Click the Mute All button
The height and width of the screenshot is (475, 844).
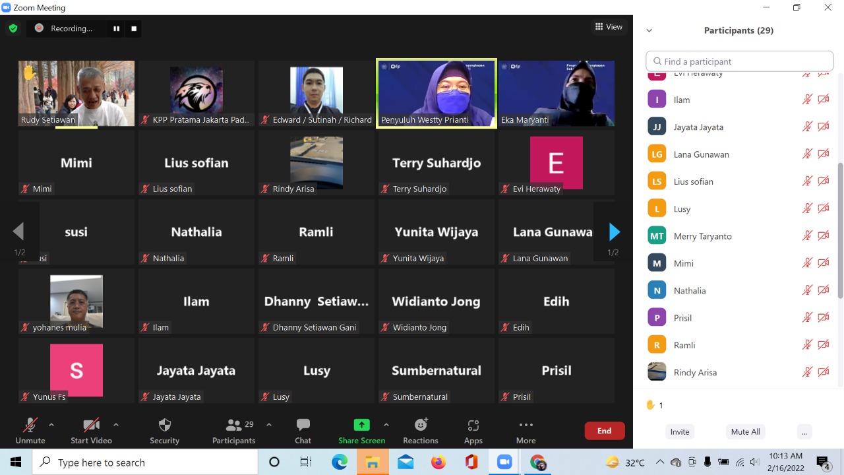point(745,431)
